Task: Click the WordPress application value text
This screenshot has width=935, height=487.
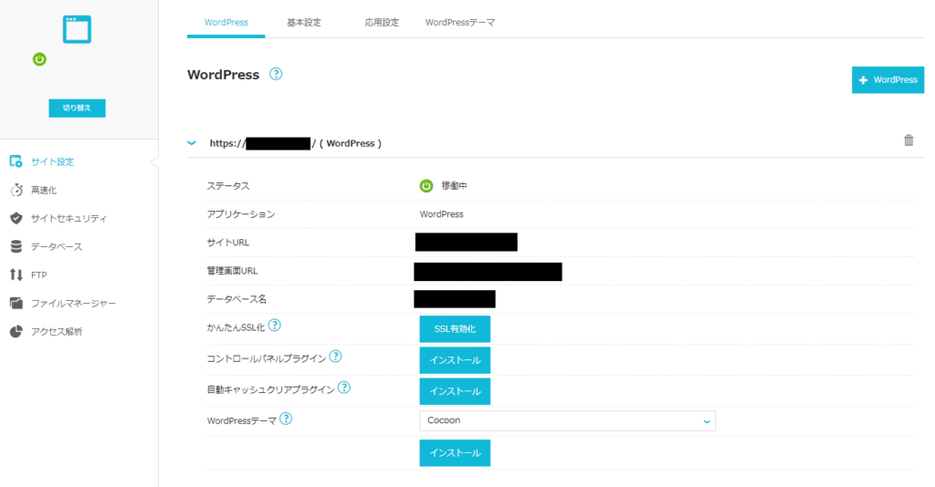Action: [441, 213]
